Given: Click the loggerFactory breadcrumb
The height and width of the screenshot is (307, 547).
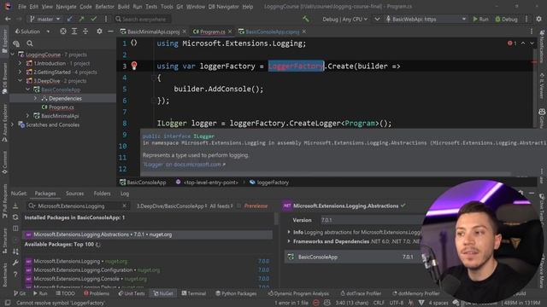Looking at the screenshot, I should (269, 182).
